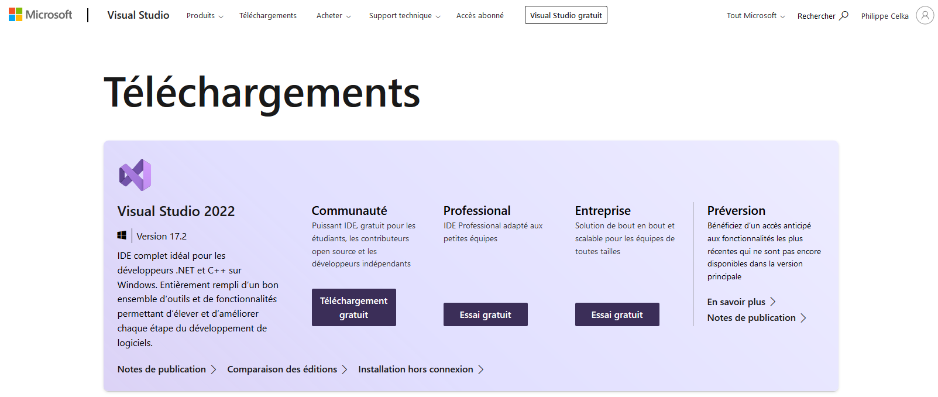Viewport: 938px width, 397px height.
Task: Expand the Tout Microsoft menu
Action: [x=755, y=16]
